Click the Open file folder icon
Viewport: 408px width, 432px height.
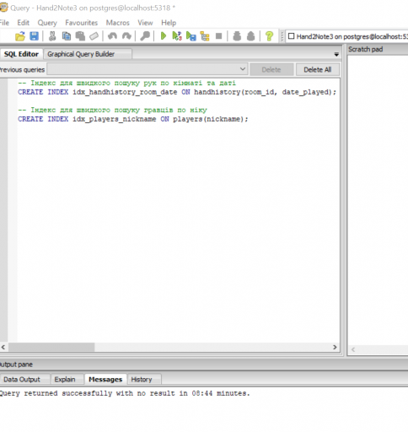point(20,36)
